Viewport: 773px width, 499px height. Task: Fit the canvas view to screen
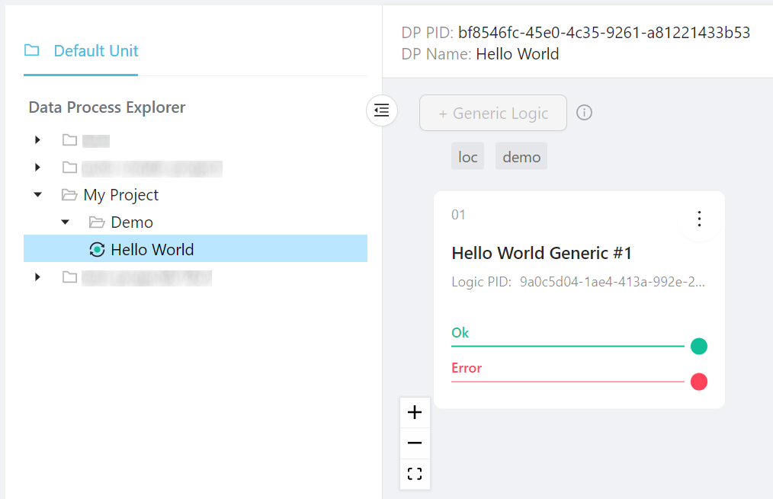tap(415, 474)
